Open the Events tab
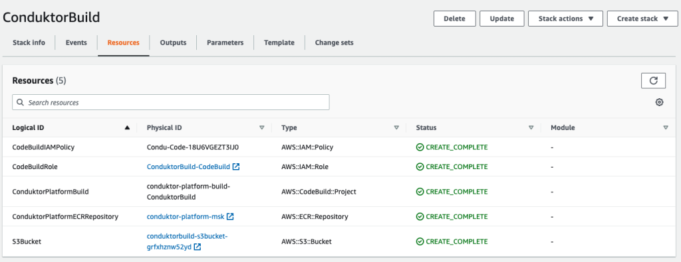Screen dimensions: 681x262 pos(76,42)
